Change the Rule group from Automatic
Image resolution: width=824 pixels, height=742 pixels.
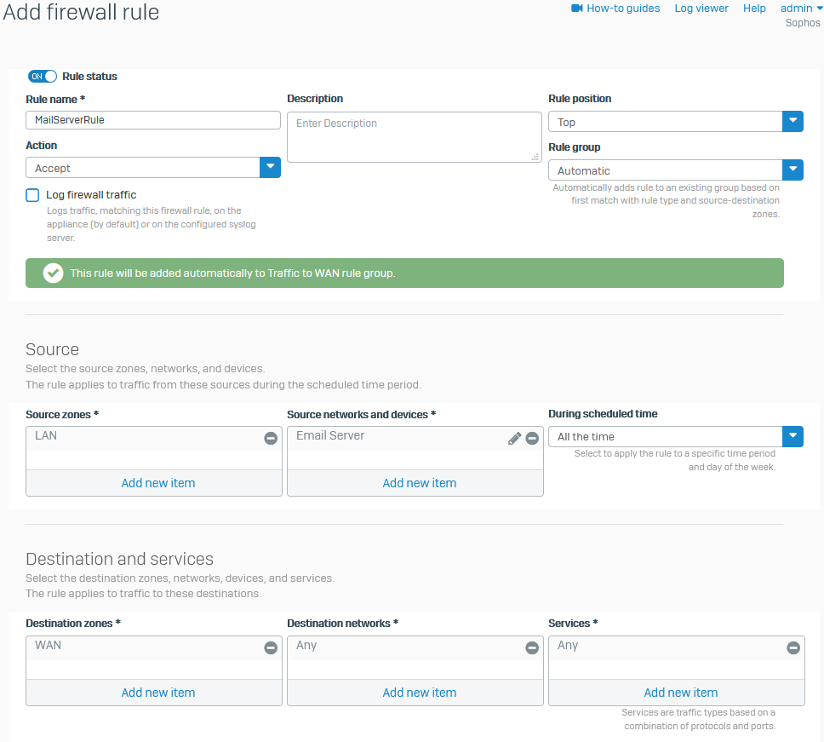tap(793, 170)
